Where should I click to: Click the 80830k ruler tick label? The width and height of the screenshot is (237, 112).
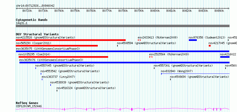click(x=203, y=11)
